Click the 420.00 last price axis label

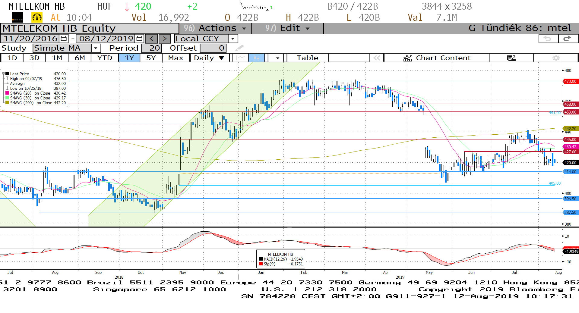click(570, 163)
